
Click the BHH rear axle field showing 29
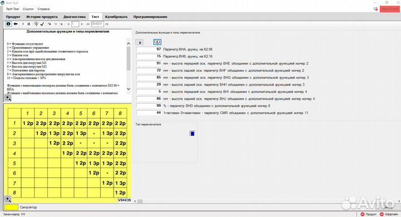point(149,85)
